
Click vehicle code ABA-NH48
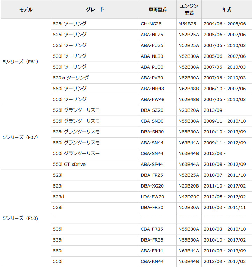point(152,89)
